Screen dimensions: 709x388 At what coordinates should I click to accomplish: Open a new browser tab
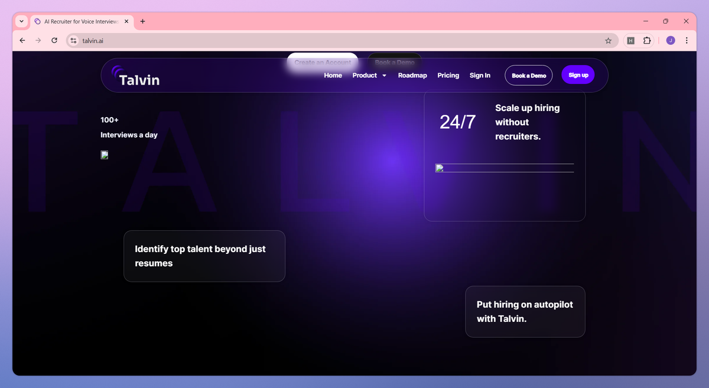point(142,21)
